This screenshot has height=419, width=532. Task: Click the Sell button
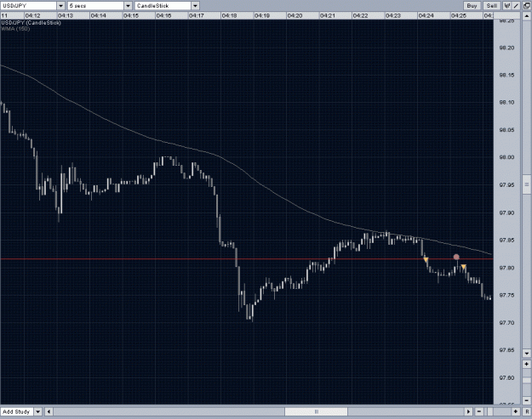click(x=492, y=5)
